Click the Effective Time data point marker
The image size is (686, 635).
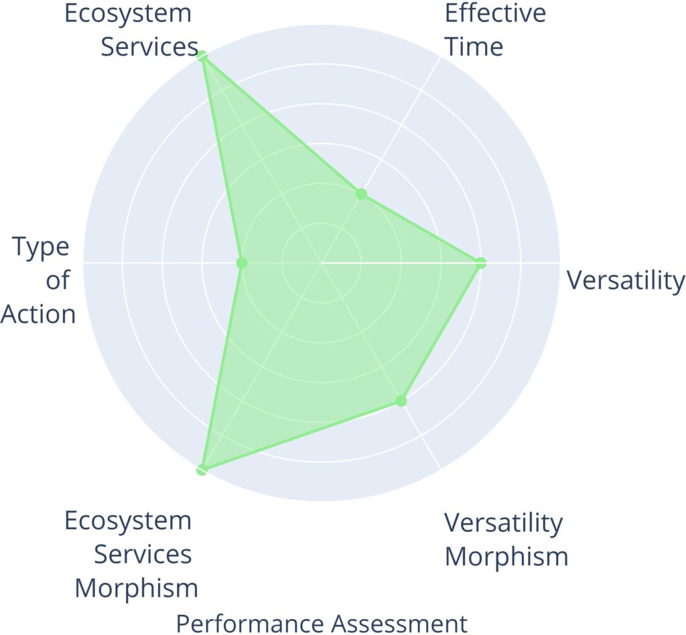[x=361, y=195]
